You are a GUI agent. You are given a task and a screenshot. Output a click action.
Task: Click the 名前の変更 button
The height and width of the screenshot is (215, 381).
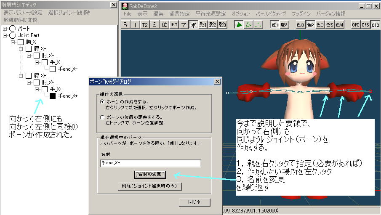150,174
